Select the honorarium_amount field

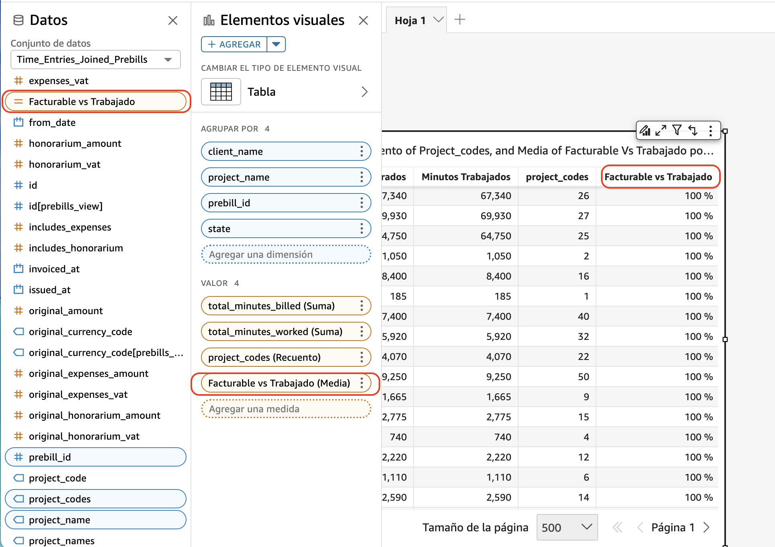point(96,144)
